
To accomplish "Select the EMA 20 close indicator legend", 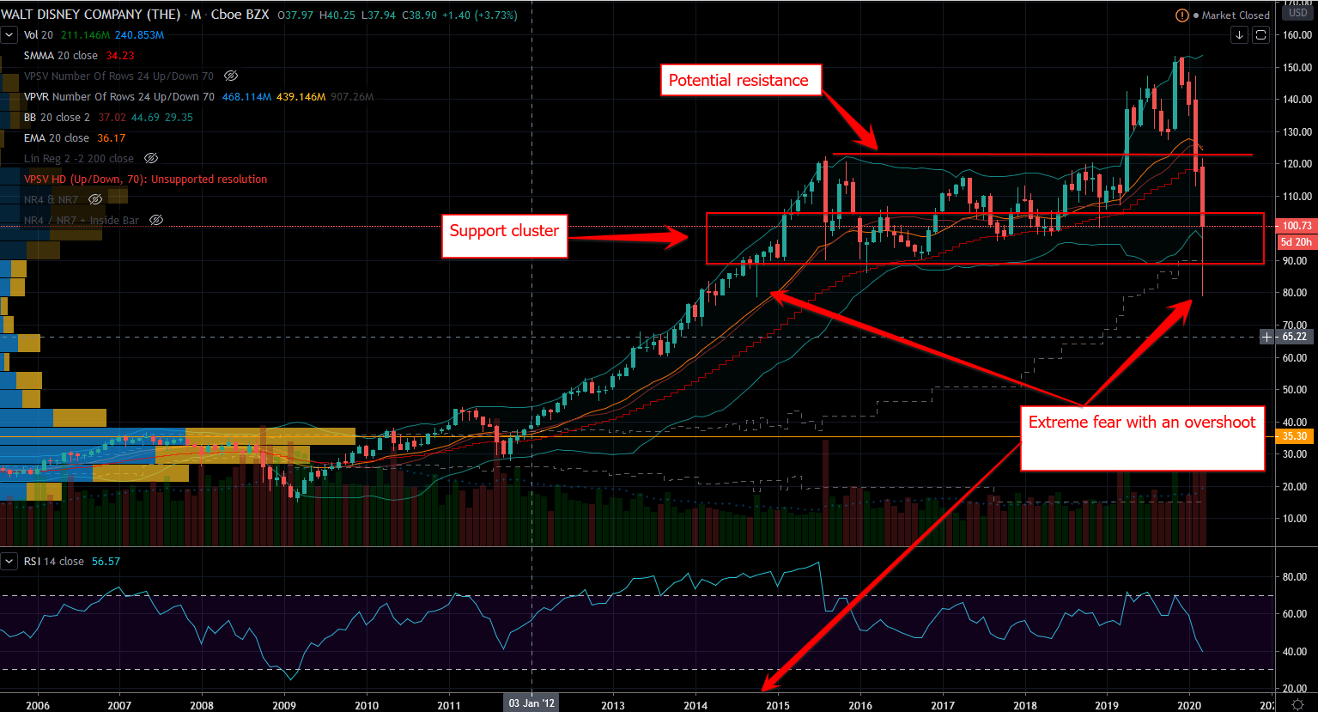I will point(57,138).
